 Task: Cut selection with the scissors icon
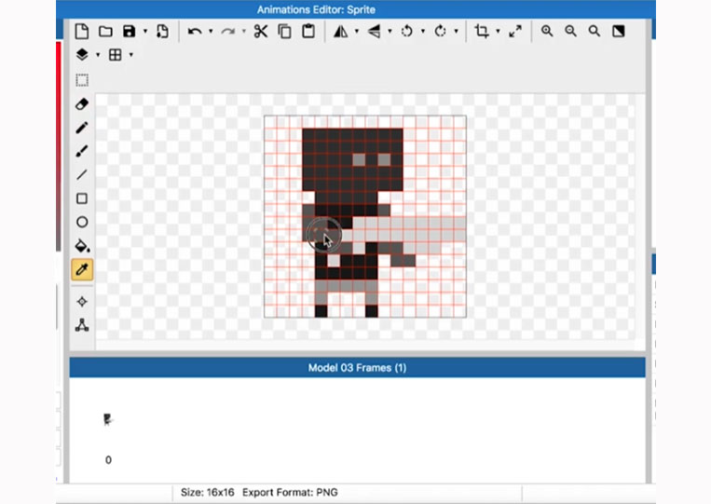(x=261, y=32)
